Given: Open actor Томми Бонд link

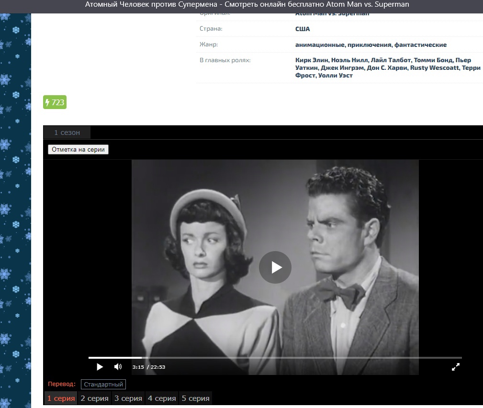Looking at the screenshot, I should (x=433, y=60).
